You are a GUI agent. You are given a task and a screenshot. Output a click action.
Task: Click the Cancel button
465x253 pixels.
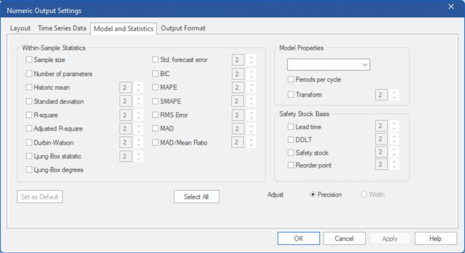pyautogui.click(x=344, y=238)
